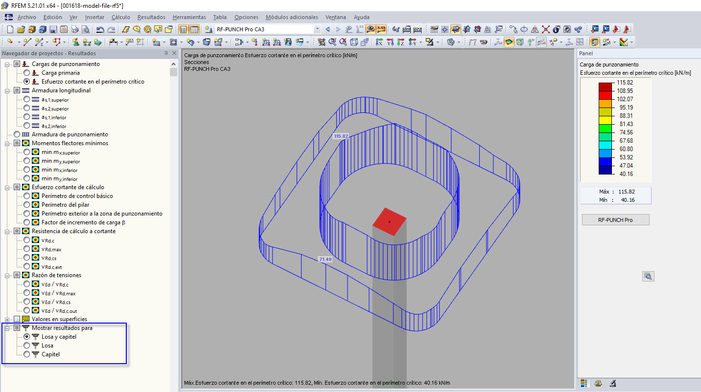
Task: Click the 115.82 value label in model
Action: pos(340,136)
